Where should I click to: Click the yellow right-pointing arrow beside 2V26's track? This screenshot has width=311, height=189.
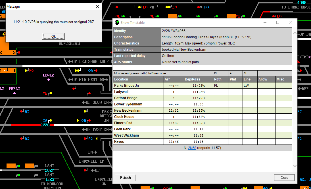pyautogui.click(x=78, y=120)
